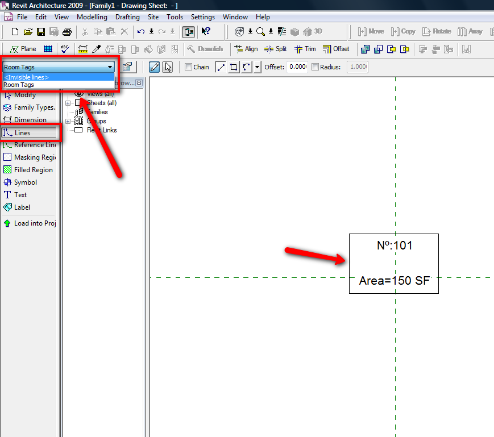
Task: Click the Match Type eyedropper icon
Action: point(97,49)
